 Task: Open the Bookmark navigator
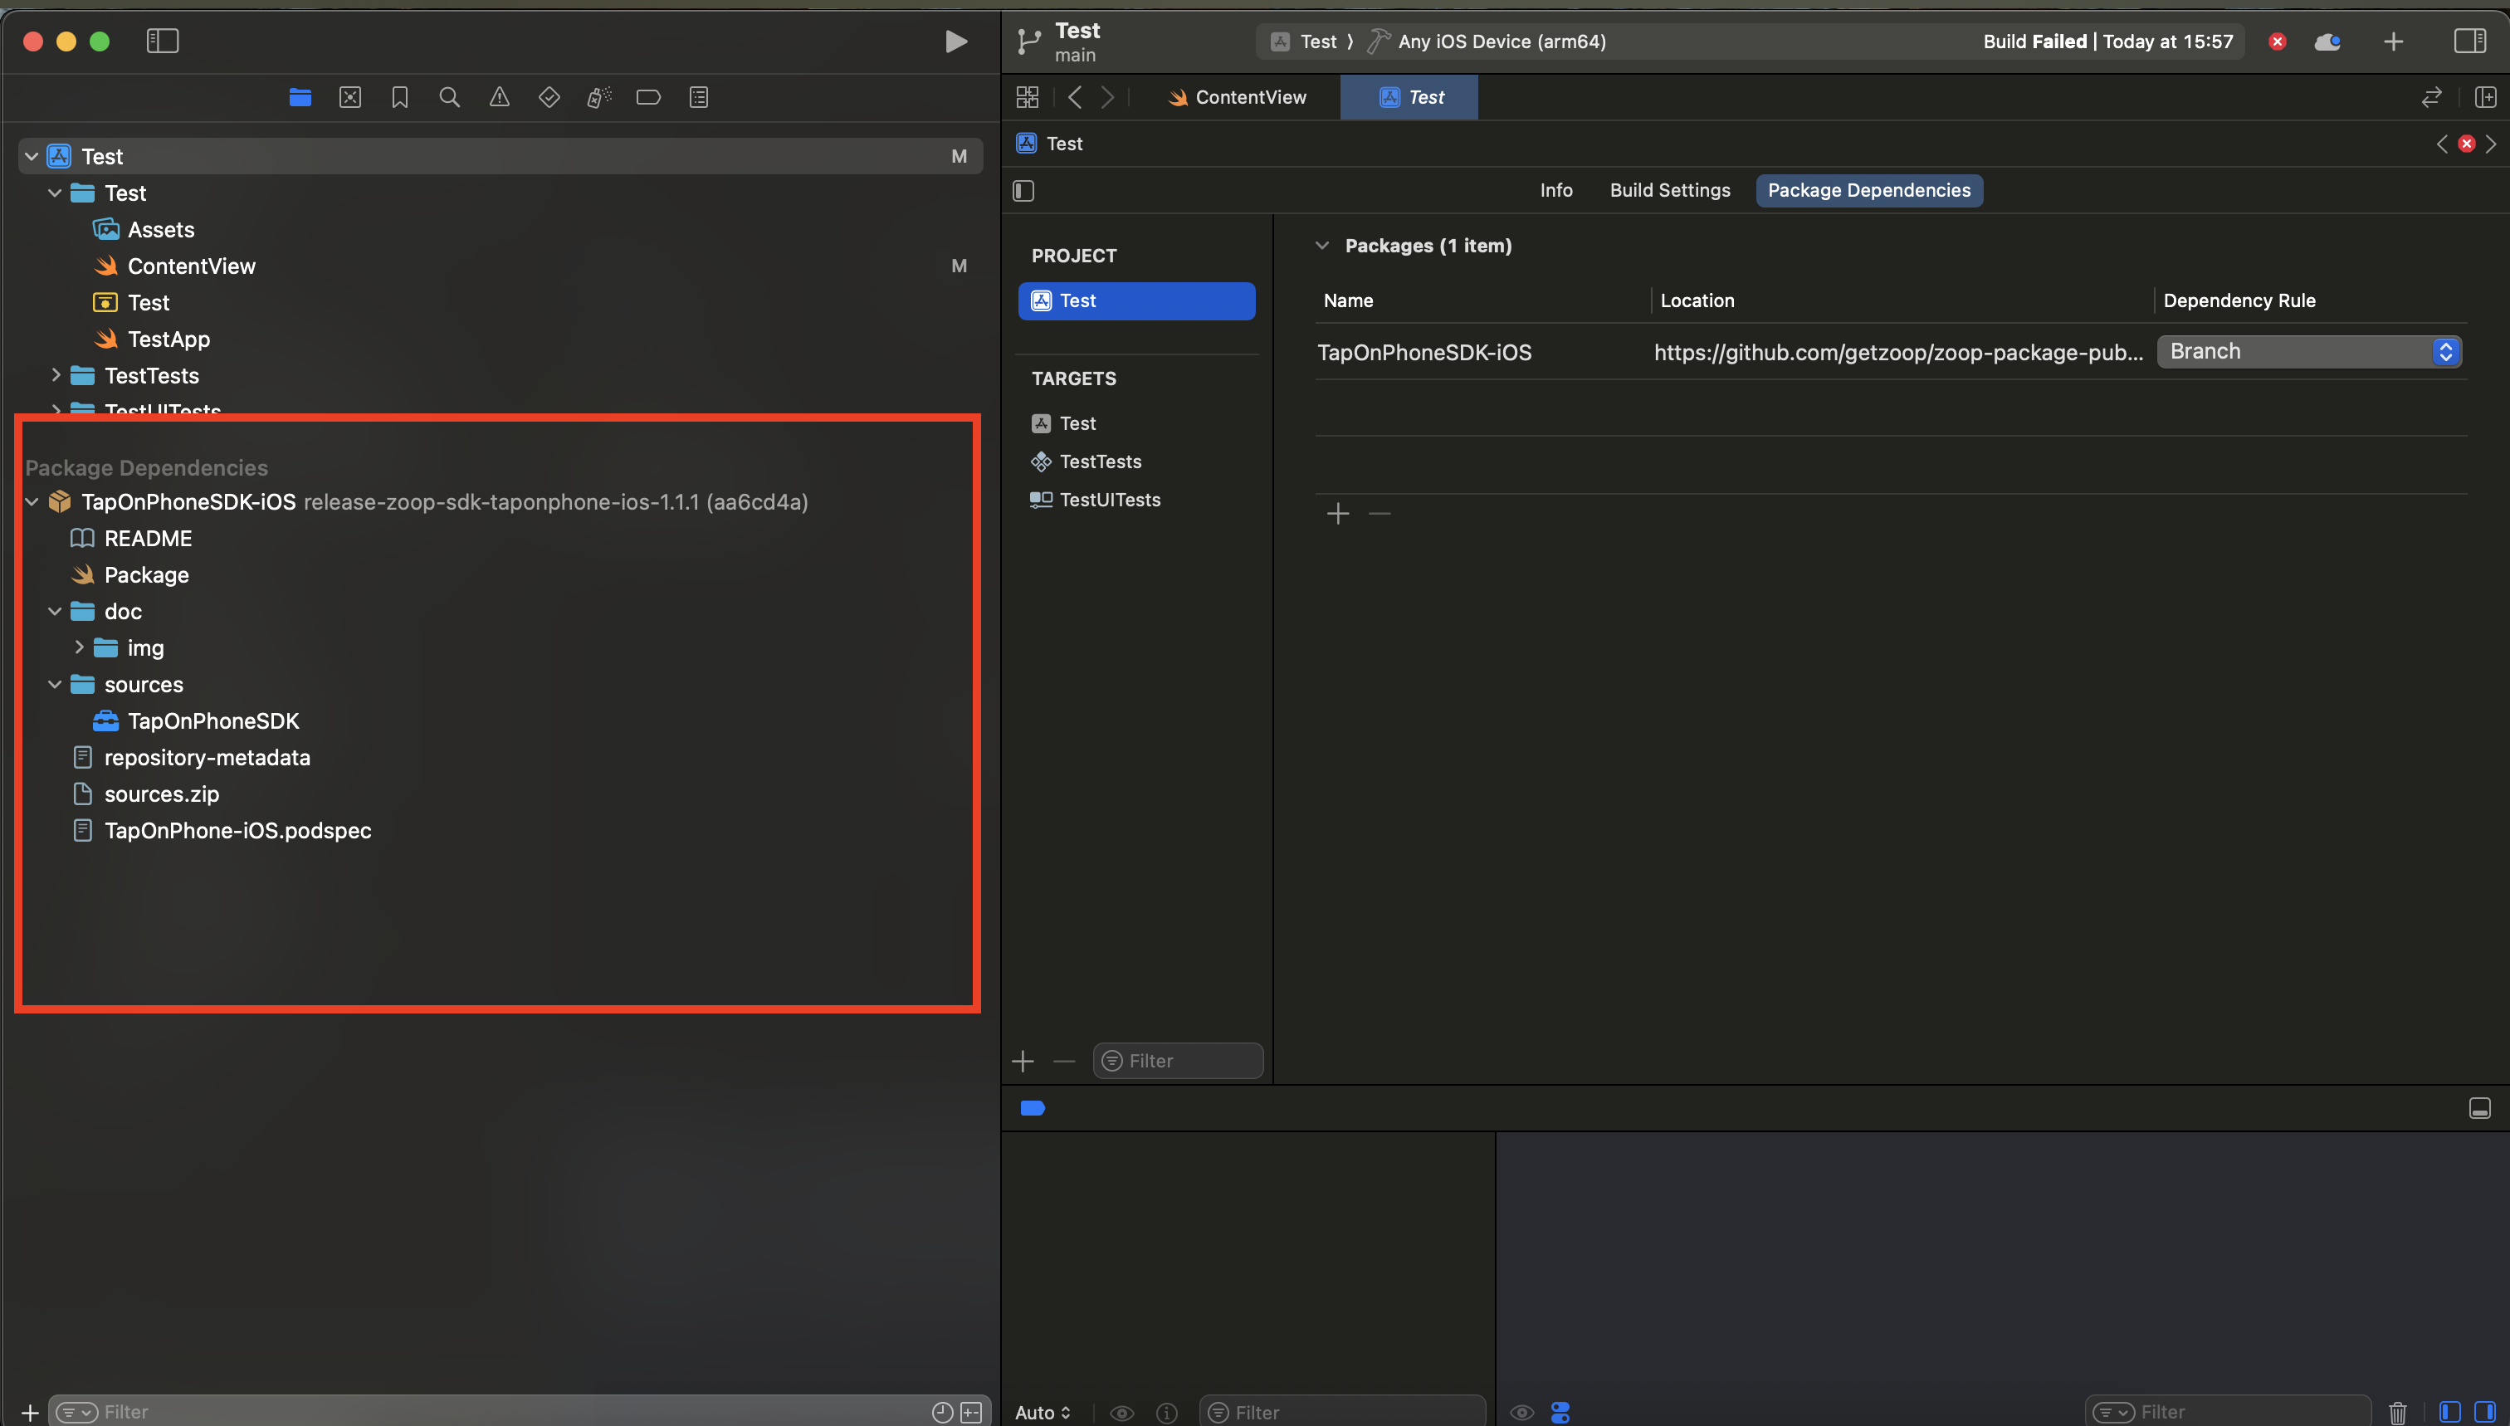click(x=399, y=97)
